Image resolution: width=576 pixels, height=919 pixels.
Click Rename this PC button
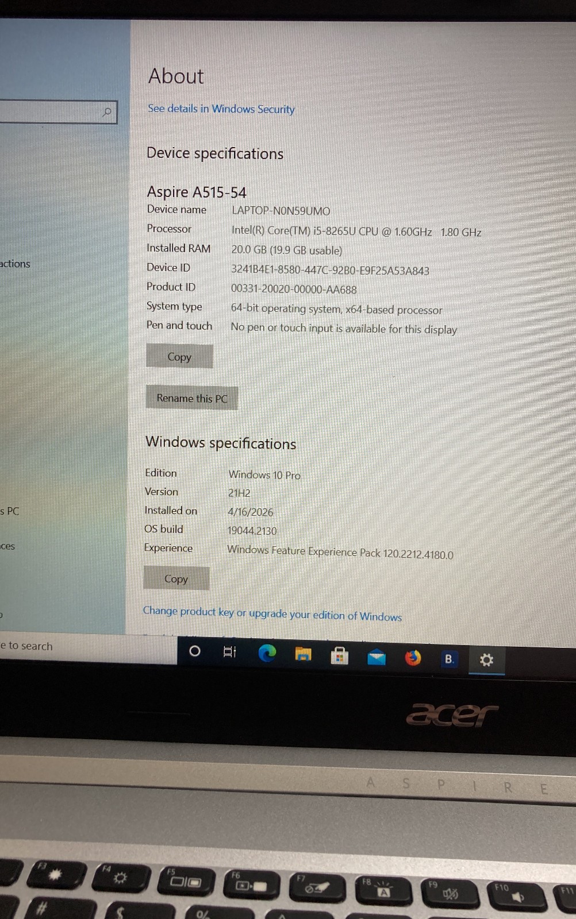[192, 398]
